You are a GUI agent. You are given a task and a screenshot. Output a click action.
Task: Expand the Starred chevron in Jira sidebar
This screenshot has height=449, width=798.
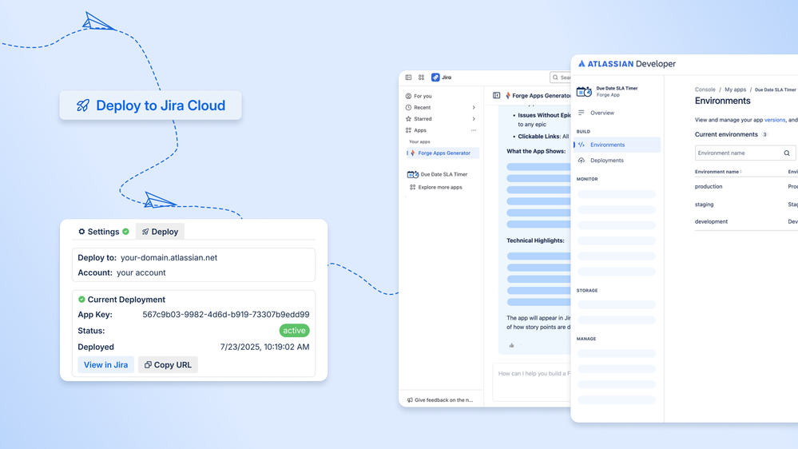point(474,118)
